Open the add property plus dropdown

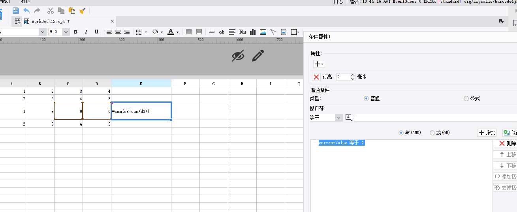click(319, 64)
